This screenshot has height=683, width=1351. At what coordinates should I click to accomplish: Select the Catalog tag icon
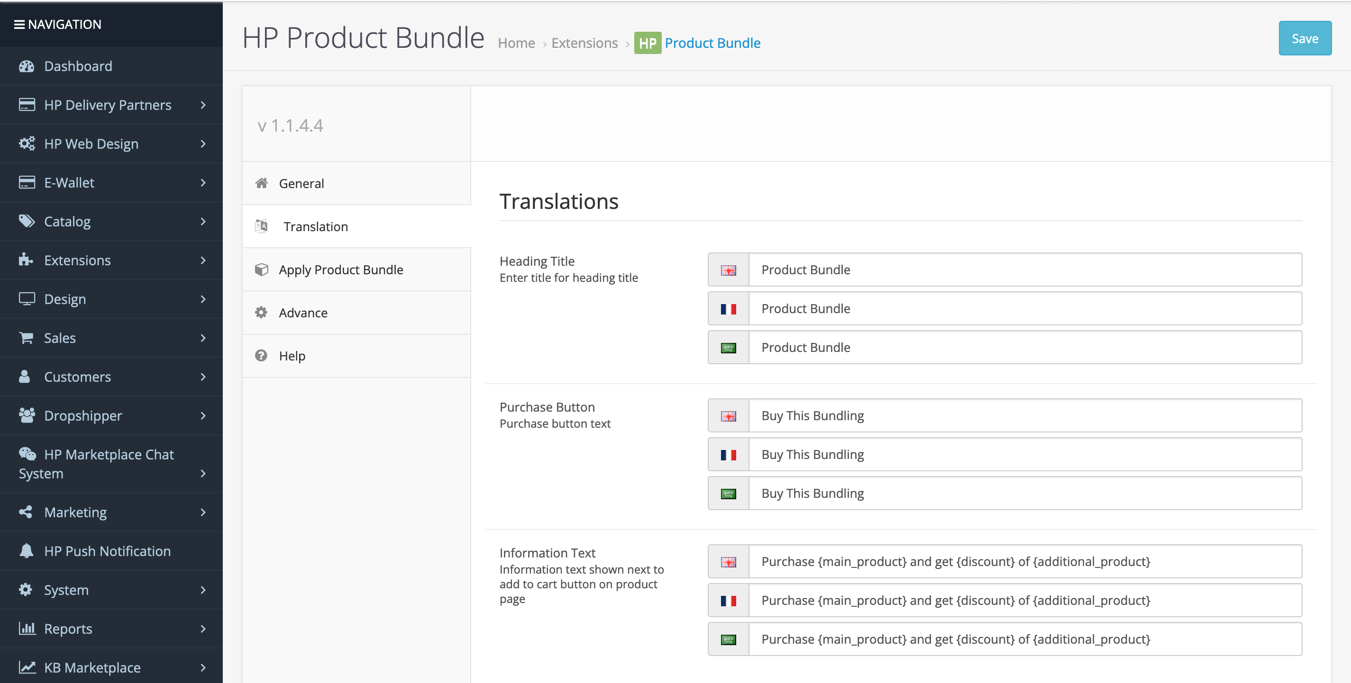coord(27,221)
